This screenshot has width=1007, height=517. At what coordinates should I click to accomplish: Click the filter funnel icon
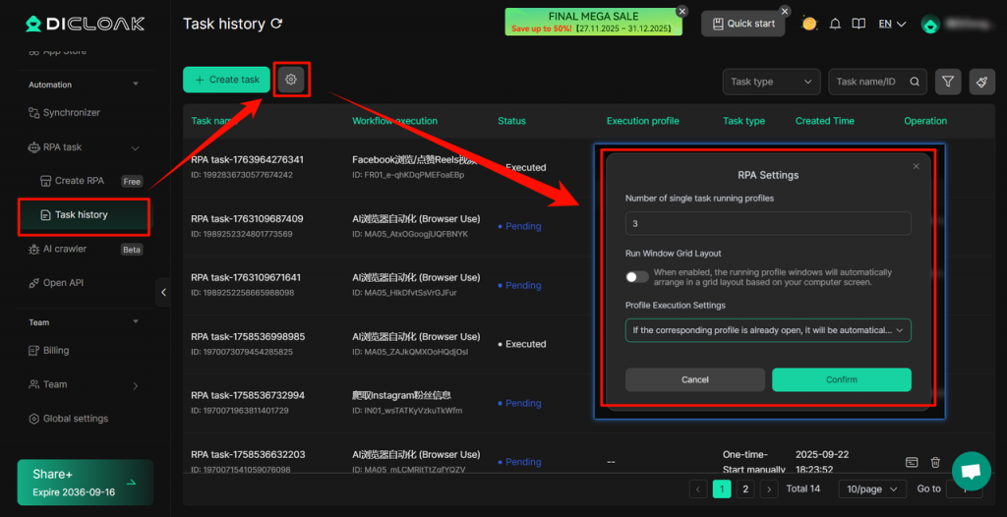pos(948,83)
